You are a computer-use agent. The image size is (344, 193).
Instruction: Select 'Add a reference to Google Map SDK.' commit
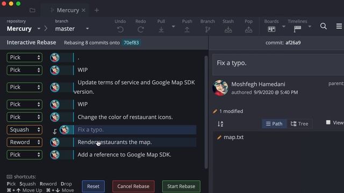pos(124,155)
